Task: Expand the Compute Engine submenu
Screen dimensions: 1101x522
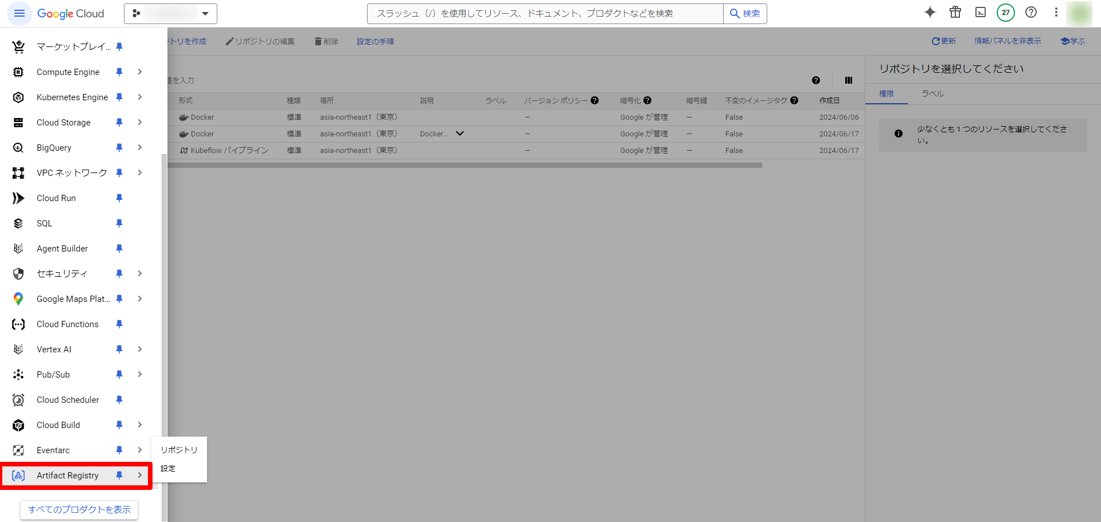Action: (x=139, y=72)
